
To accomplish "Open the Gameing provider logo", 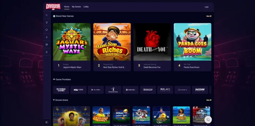I will click(x=130, y=90).
